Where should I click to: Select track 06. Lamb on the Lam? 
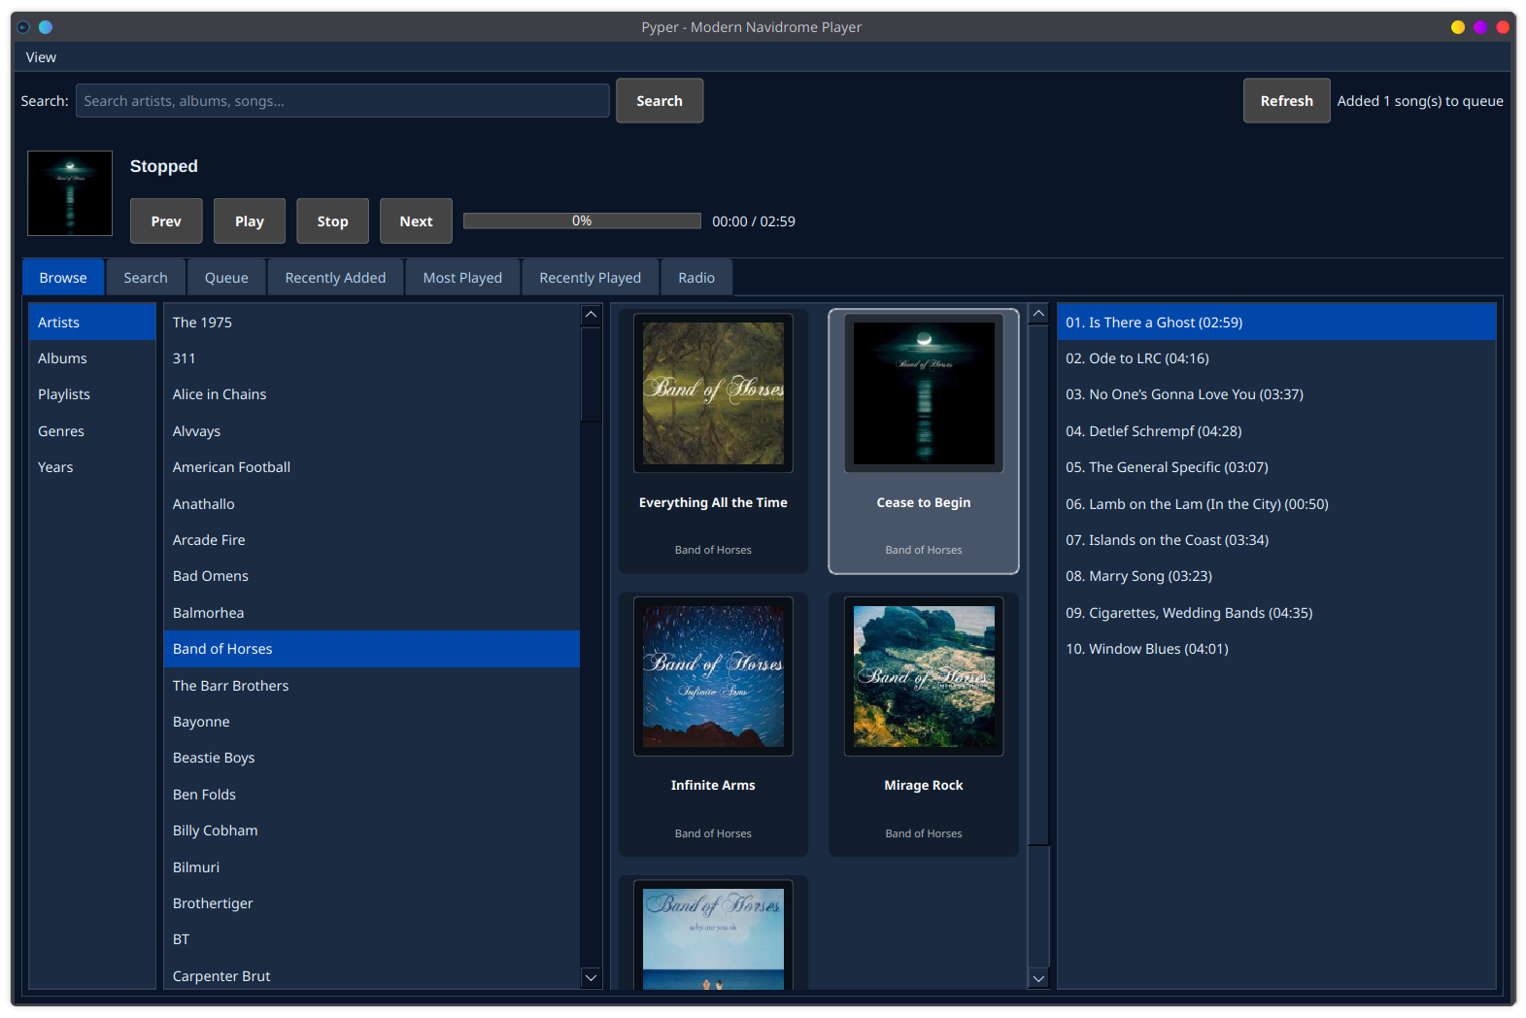(1276, 504)
